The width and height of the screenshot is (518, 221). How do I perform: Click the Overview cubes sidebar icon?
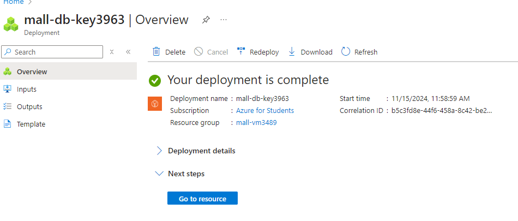point(7,71)
